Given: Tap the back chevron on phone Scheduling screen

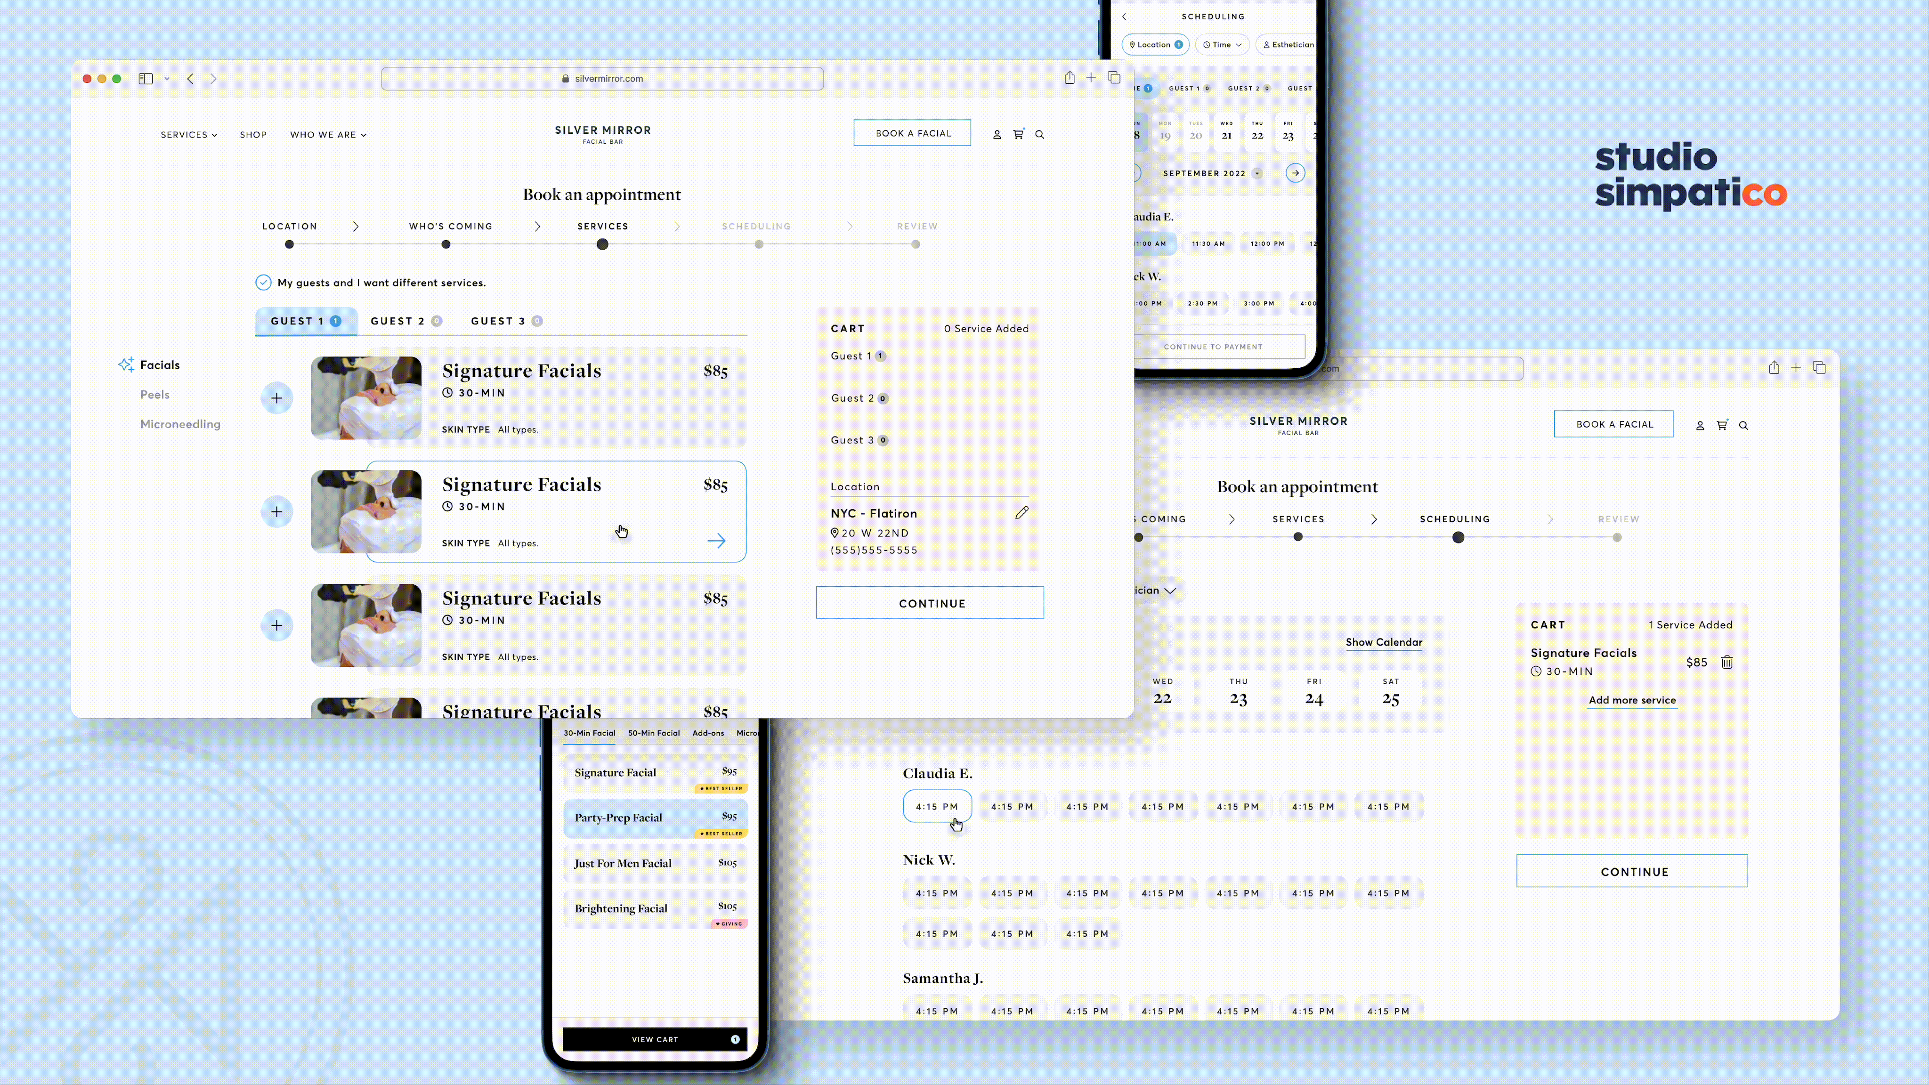Looking at the screenshot, I should click(1124, 16).
